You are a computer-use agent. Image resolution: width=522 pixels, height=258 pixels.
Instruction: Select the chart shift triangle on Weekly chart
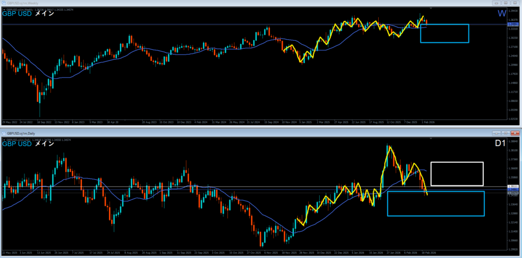(431, 8)
